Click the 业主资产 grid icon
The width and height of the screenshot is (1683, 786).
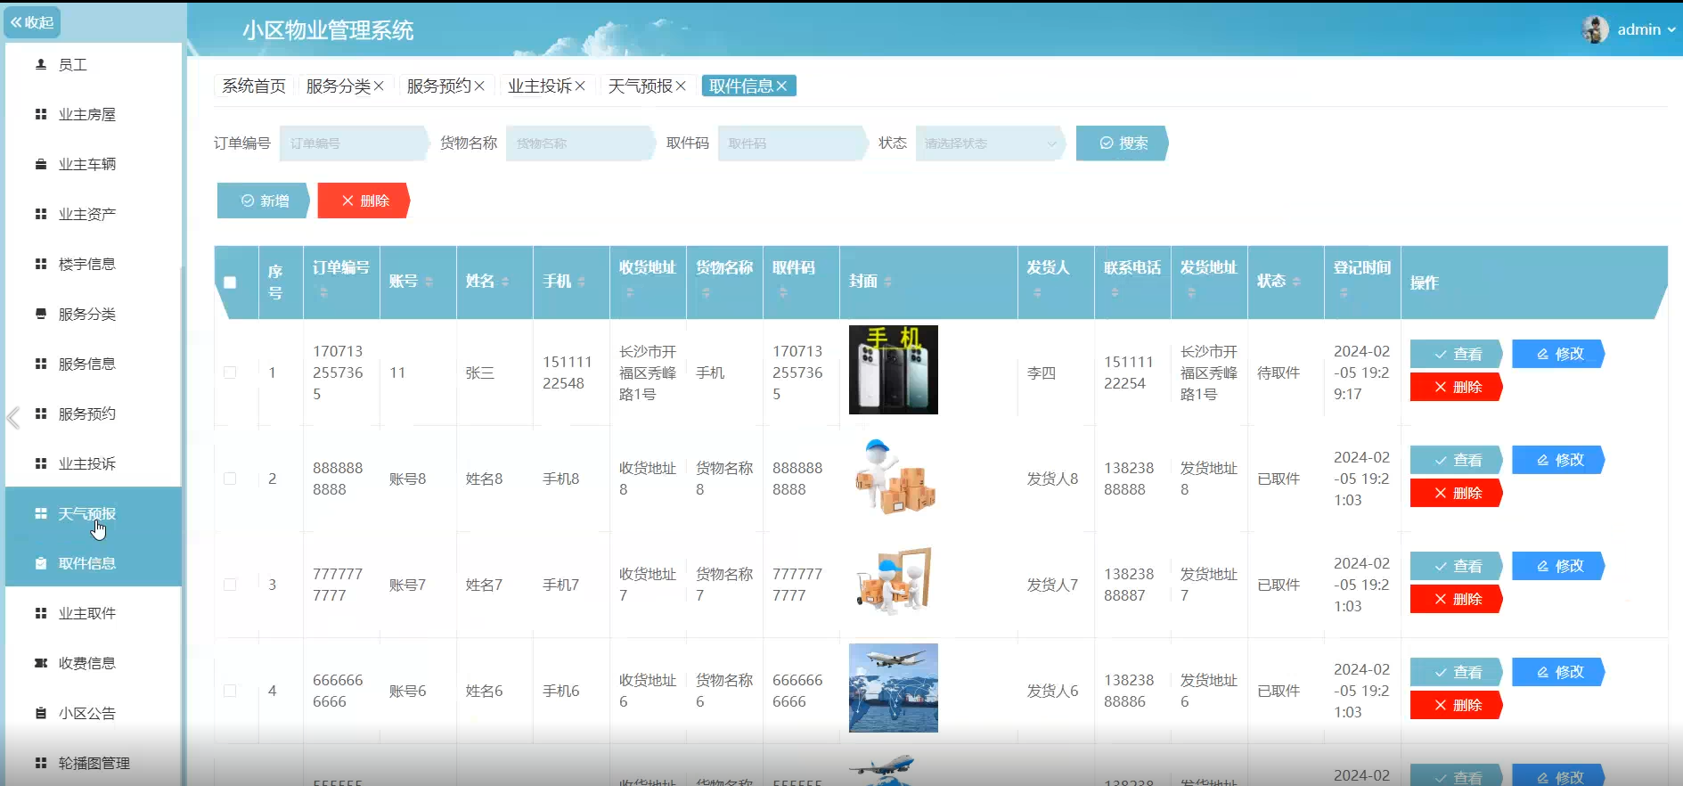(x=40, y=215)
